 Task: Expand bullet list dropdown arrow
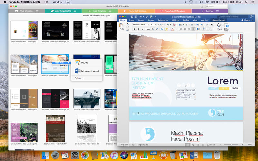tap(183, 25)
